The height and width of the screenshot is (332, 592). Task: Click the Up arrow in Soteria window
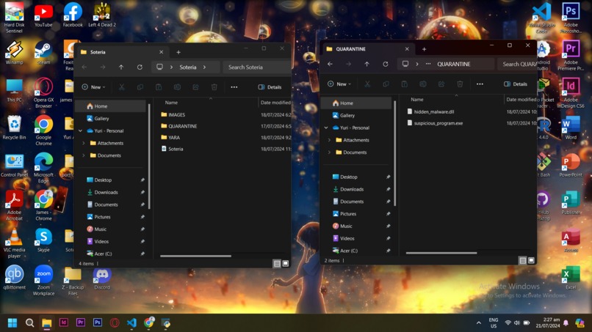pos(121,67)
